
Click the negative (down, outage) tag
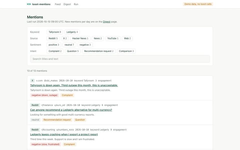[44, 95]
